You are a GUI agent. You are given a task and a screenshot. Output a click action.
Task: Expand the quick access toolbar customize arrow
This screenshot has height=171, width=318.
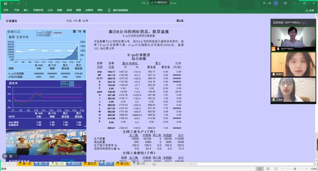(x=26, y=4)
